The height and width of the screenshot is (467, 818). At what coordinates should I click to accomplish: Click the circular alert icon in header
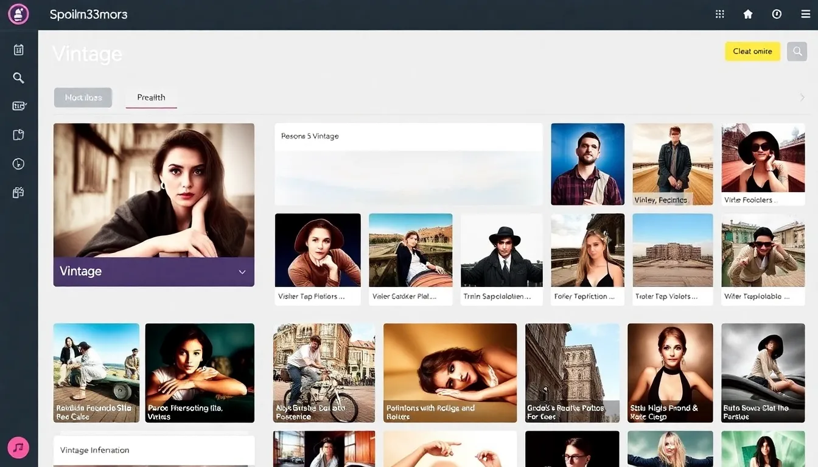pos(777,15)
